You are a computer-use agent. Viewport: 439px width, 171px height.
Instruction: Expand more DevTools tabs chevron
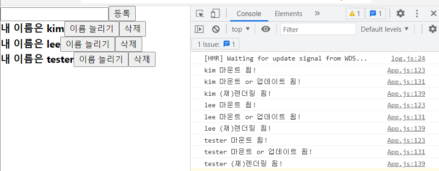[x=317, y=13]
